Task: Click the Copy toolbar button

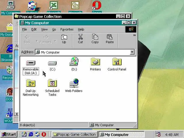Action: (95, 39)
